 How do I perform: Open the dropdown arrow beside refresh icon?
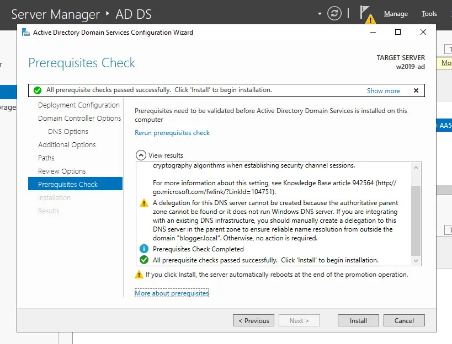point(320,14)
